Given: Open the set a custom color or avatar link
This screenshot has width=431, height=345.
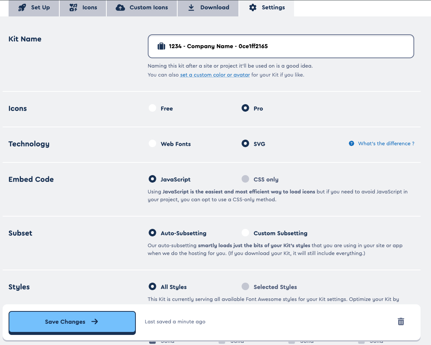Looking at the screenshot, I should pos(215,75).
